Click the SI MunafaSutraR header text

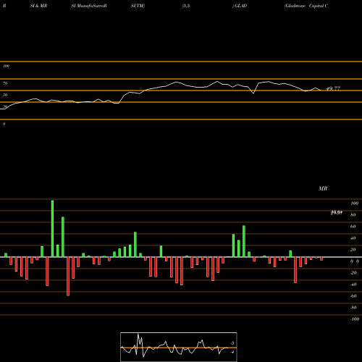(89, 6)
